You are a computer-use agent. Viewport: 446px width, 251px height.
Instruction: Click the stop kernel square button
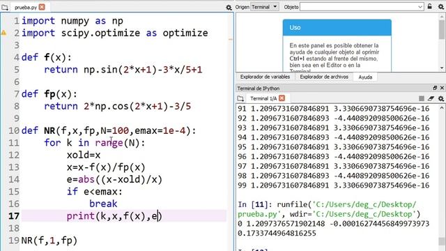click(x=422, y=98)
